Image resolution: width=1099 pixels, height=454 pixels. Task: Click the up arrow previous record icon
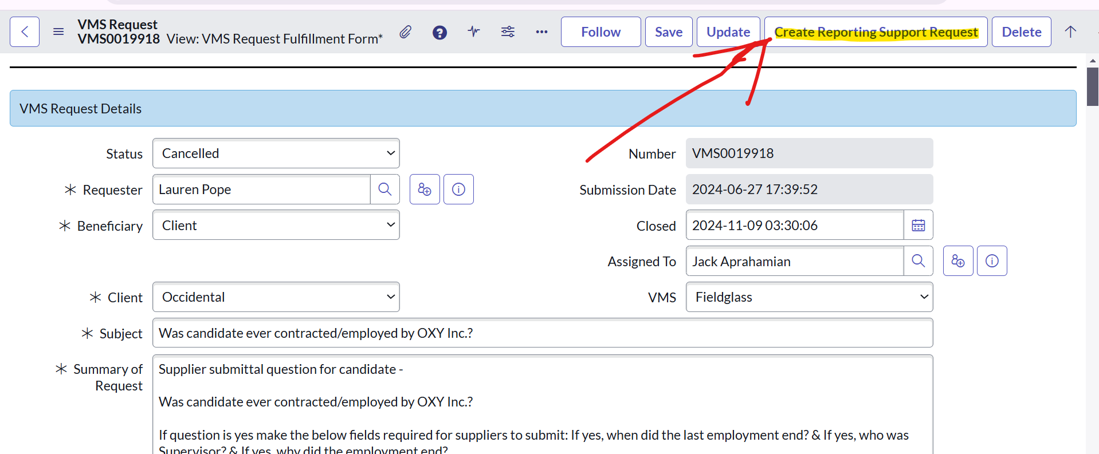[x=1070, y=31]
